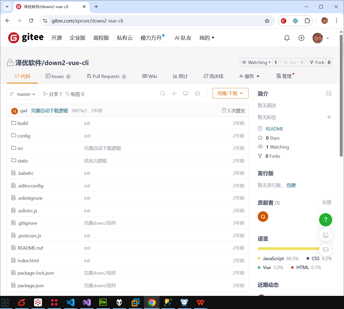
Task: Click the repository file search icon
Action: coord(163,94)
